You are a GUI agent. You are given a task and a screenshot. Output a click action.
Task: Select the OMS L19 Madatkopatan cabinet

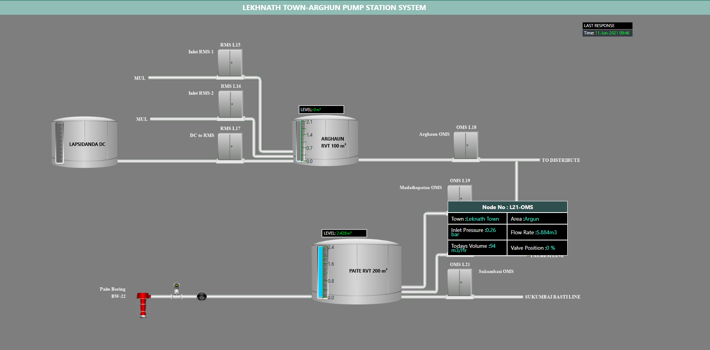click(x=460, y=193)
